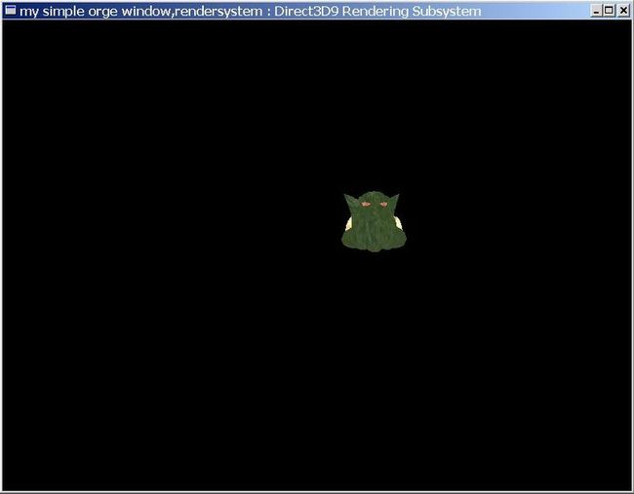Click the window system menu icon
Viewport: 634px width, 494px height.
[10, 10]
